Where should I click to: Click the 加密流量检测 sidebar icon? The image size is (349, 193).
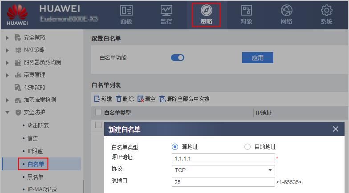tap(18, 100)
